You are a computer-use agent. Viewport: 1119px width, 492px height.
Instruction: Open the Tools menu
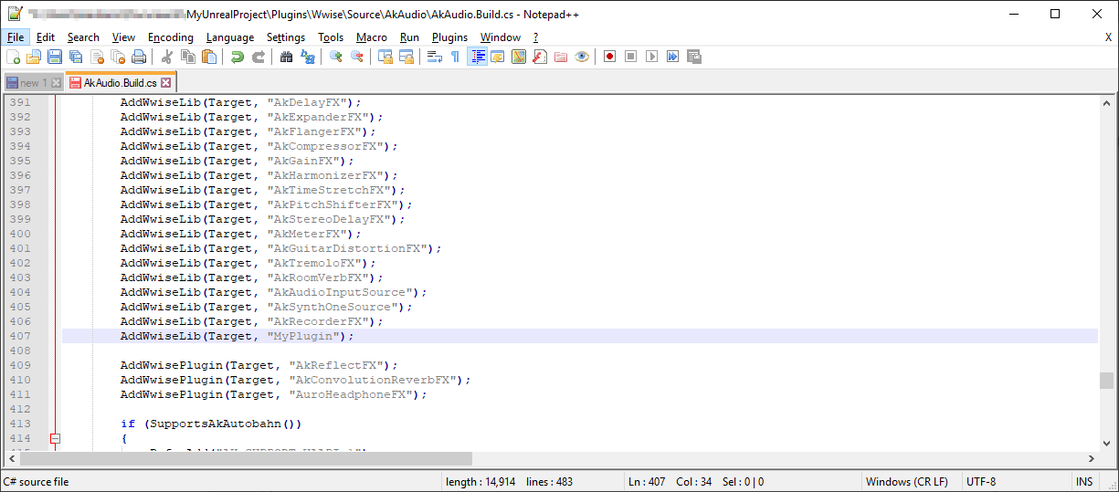(331, 37)
